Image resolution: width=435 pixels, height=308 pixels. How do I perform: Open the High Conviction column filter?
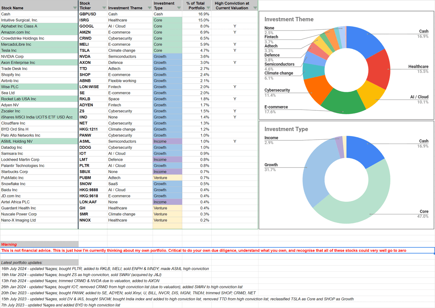[x=255, y=8]
